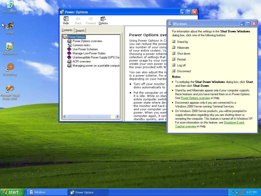
Task: Click the purple book icon for Use Power Schemes
Action: coord(69,49)
